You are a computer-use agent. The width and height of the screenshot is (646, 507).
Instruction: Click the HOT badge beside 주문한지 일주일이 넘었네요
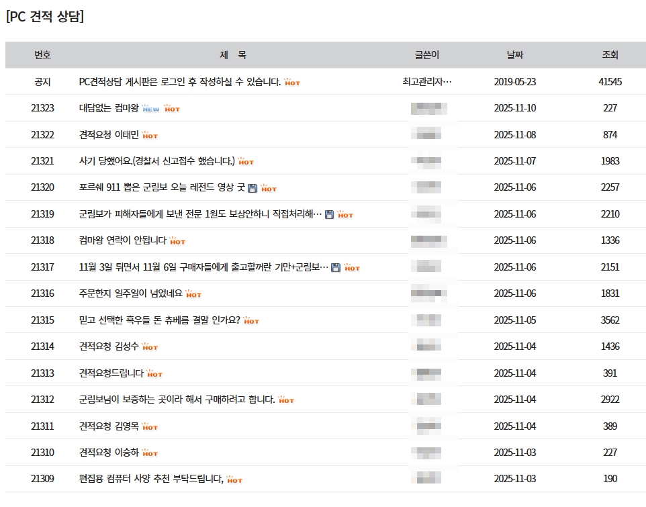(193, 295)
